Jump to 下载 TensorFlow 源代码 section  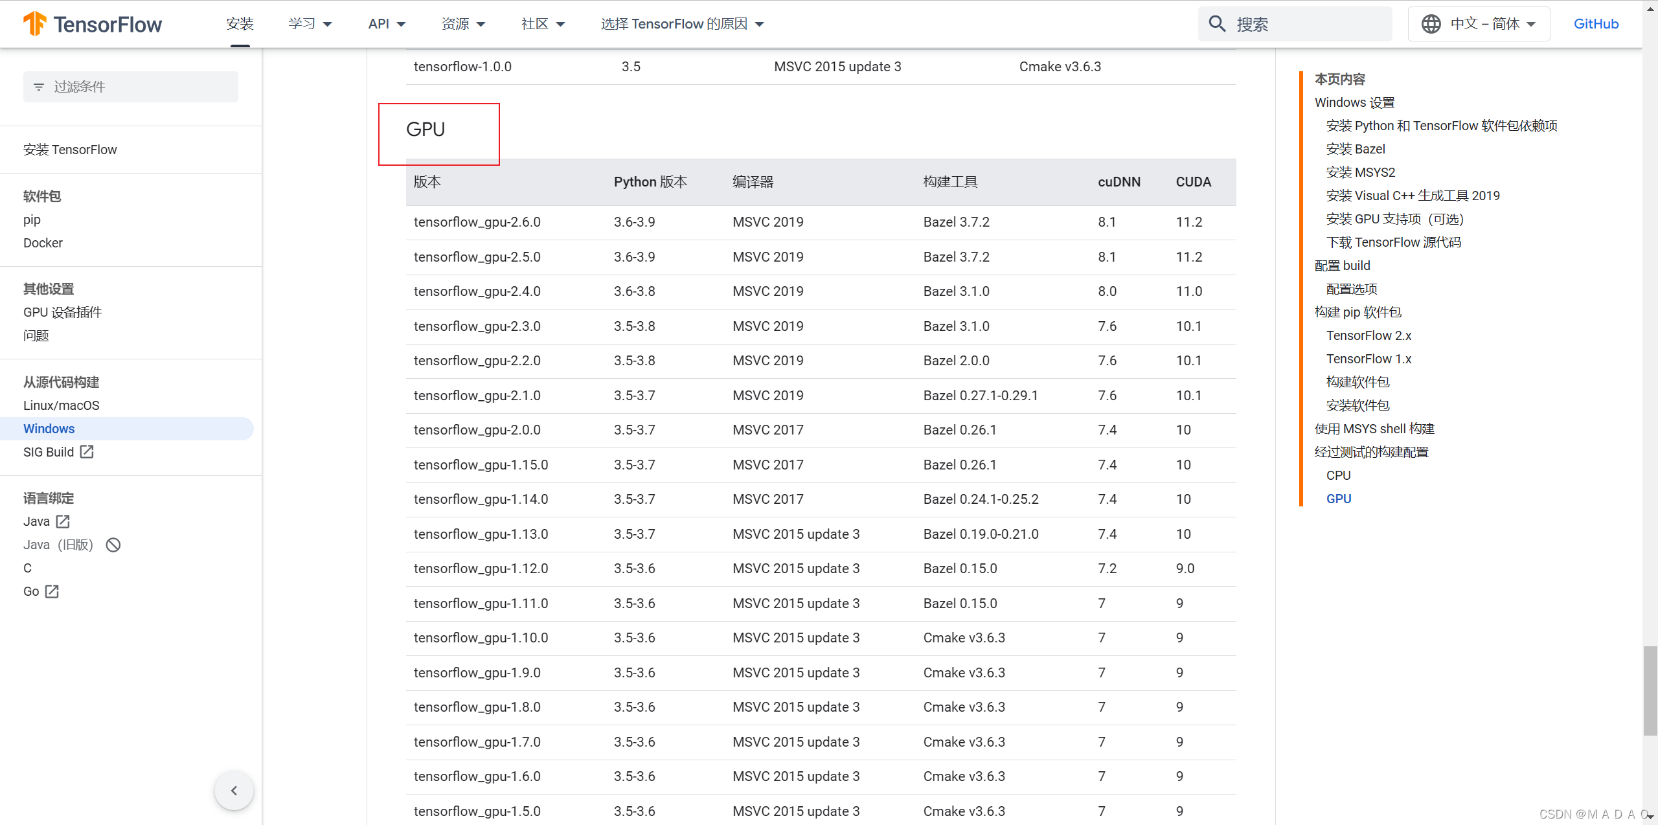click(x=1394, y=242)
